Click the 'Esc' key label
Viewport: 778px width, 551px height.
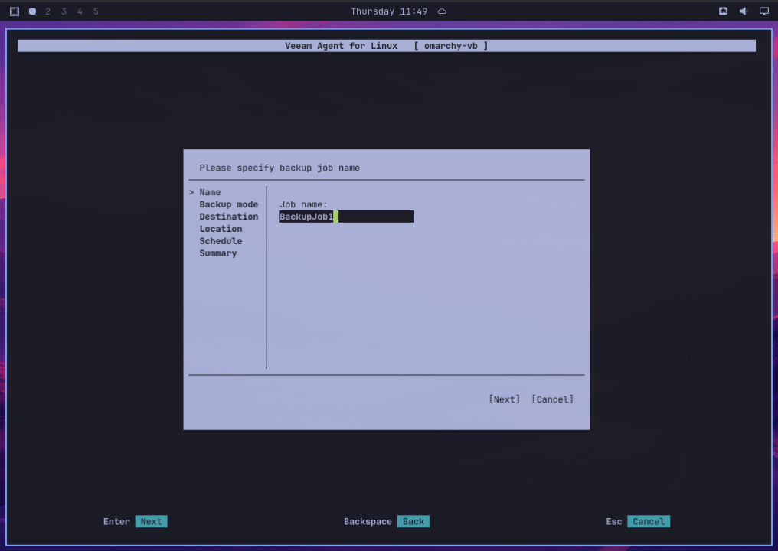614,521
